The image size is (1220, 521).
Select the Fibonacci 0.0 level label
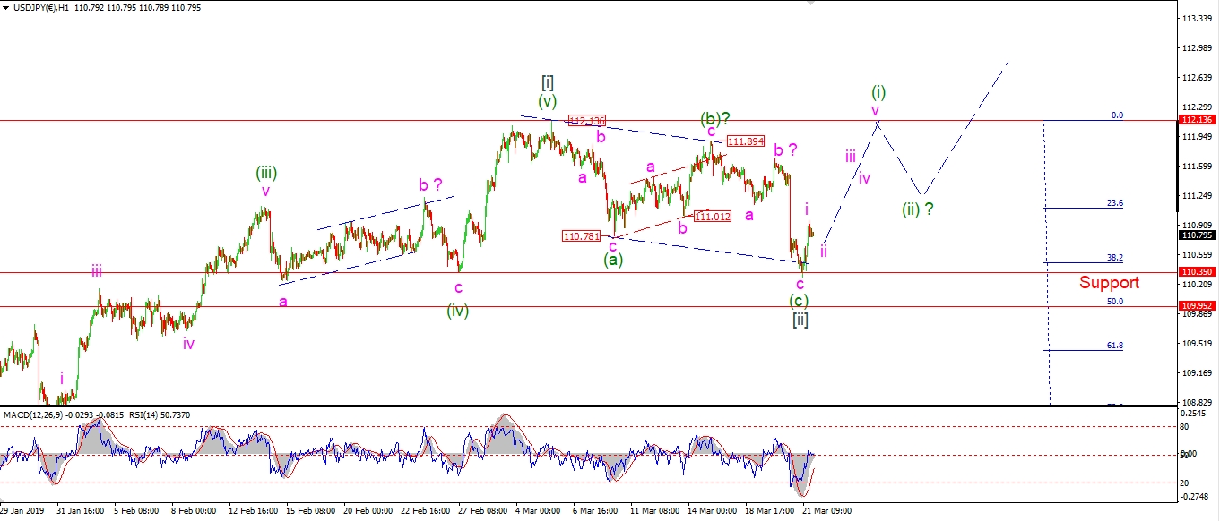(1116, 115)
